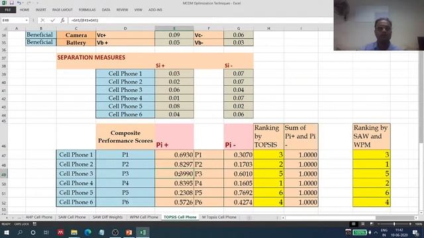Select Cell Phone 4 Si+ value 0.01
The height and width of the screenshot is (238, 424).
(174, 98)
